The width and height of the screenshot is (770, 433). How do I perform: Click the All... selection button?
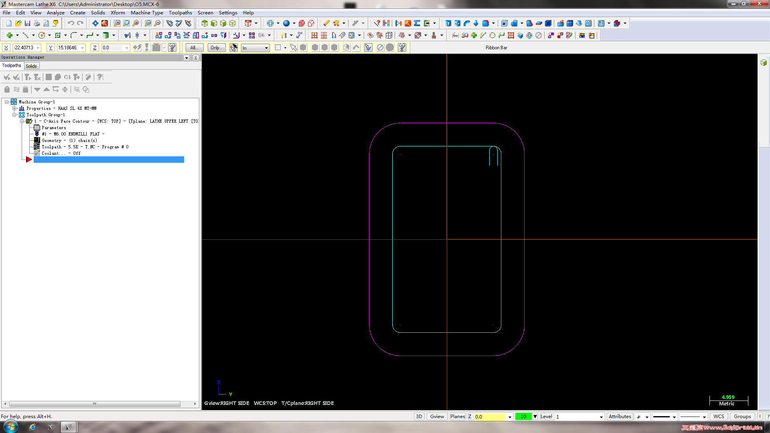tap(195, 48)
